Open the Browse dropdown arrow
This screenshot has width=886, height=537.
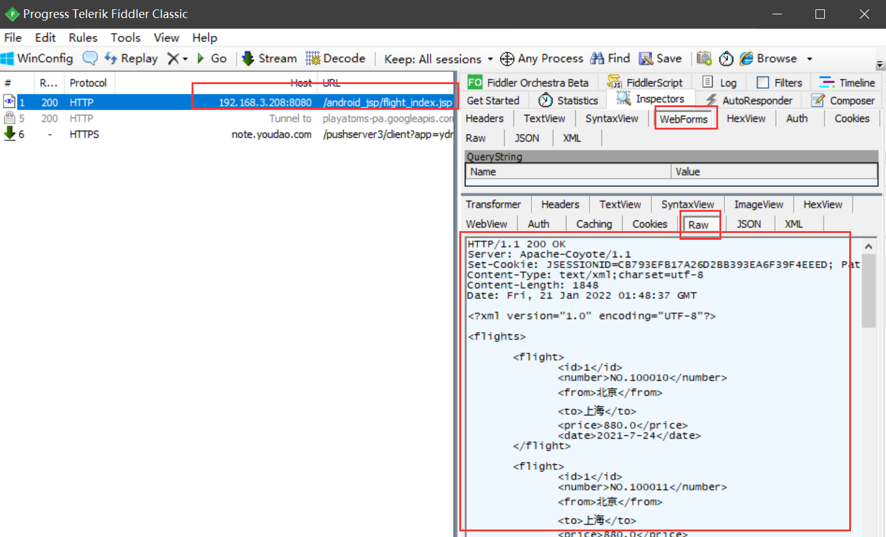[809, 59]
